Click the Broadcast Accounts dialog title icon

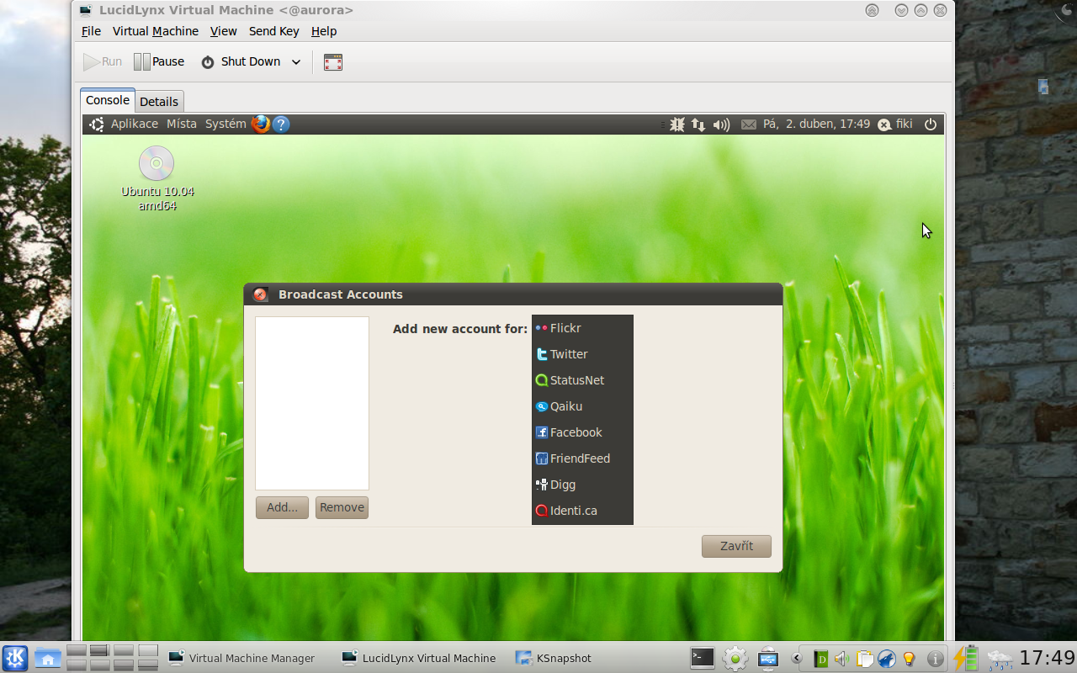click(x=260, y=294)
